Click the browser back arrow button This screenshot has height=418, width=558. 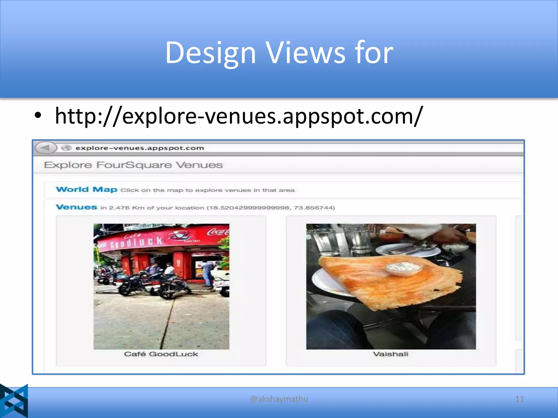[x=46, y=148]
